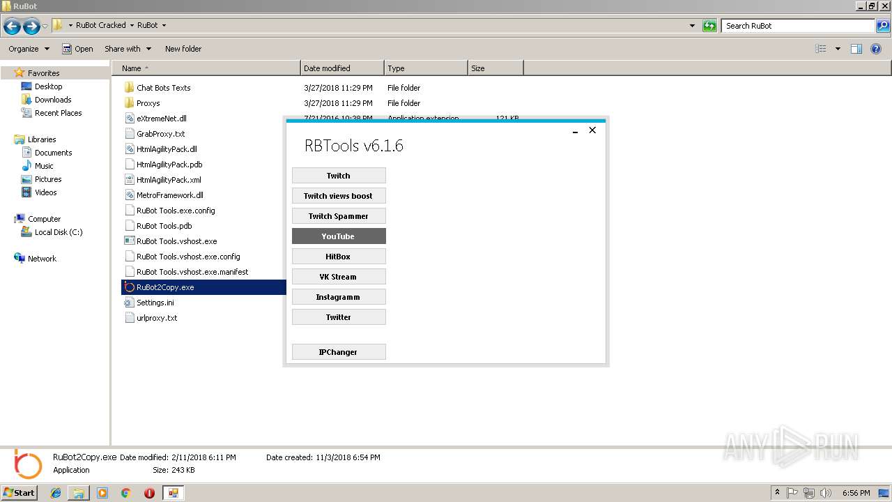Image resolution: width=892 pixels, height=502 pixels.
Task: Sort by Date modified column
Action: point(342,68)
